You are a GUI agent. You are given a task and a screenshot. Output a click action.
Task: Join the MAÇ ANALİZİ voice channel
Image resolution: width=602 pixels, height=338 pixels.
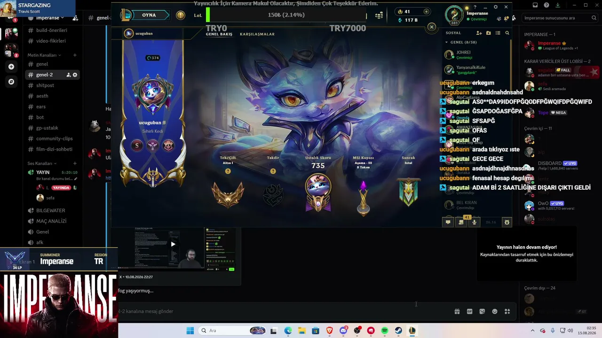pyautogui.click(x=52, y=221)
